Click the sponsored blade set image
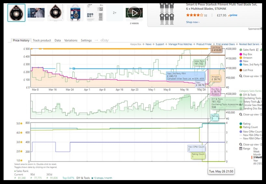This screenshot has height=184, width=266. pos(167,14)
